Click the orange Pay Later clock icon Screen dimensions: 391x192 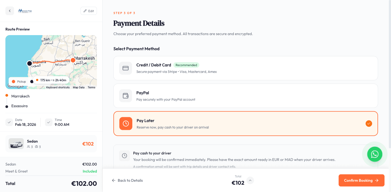point(125,123)
